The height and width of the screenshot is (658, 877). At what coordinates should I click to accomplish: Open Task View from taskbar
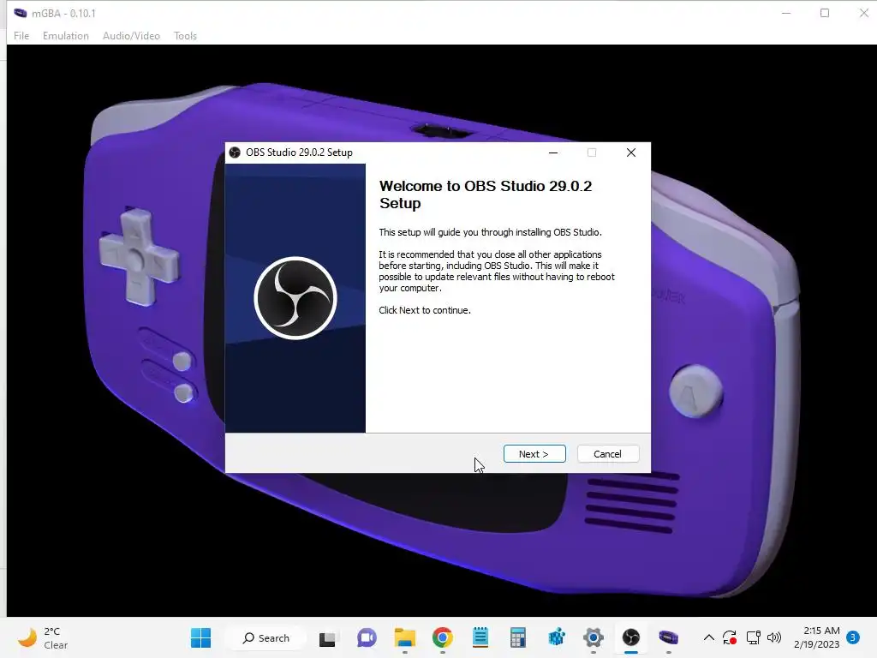(x=328, y=637)
